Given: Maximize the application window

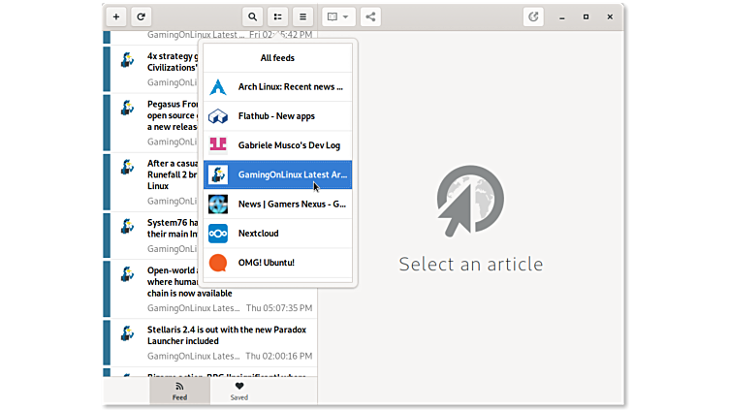Looking at the screenshot, I should click(586, 16).
